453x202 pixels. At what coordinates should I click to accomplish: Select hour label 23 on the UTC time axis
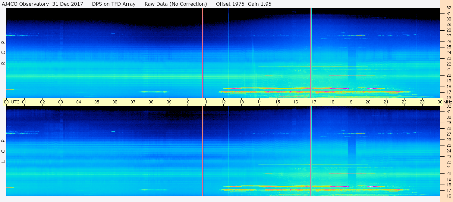click(x=422, y=102)
